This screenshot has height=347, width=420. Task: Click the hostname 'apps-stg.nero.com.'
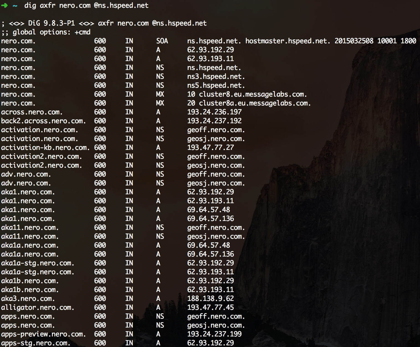click(36, 343)
